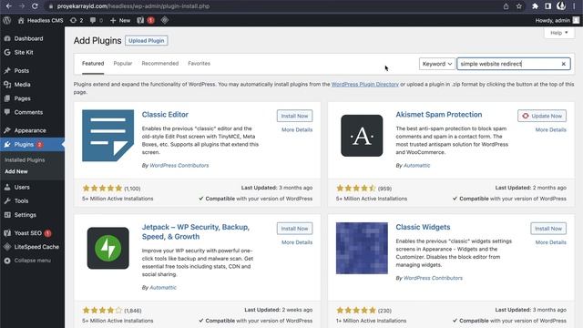Viewport: 583px width, 328px height.
Task: Open the Automattic author link under Akismet
Action: 416,166
